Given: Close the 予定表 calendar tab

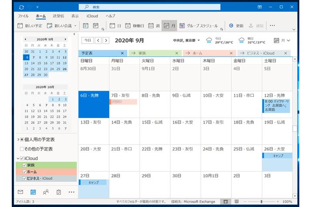Looking at the screenshot, I should point(122,53).
